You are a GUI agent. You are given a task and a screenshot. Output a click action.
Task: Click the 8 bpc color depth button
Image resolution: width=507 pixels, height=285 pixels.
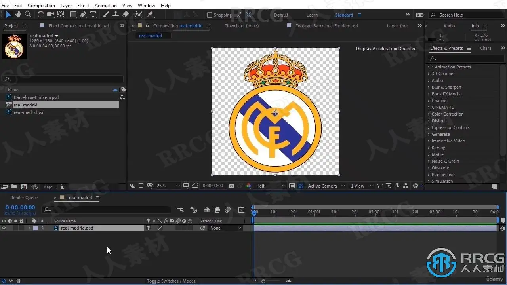click(48, 187)
